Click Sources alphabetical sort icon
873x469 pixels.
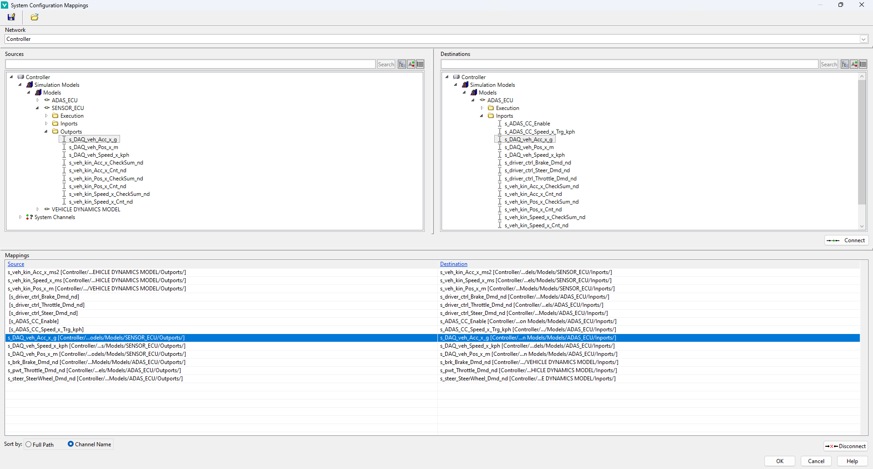point(411,65)
